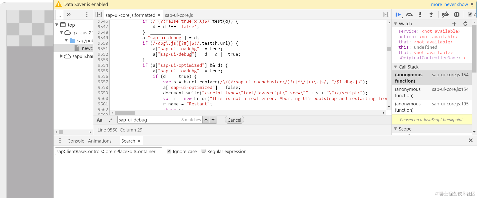
Task: Toggle match case in find bar
Action: tap(100, 120)
